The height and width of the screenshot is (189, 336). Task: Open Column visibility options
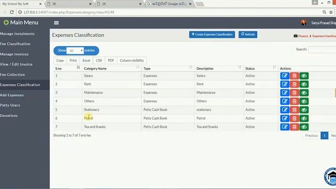(132, 60)
